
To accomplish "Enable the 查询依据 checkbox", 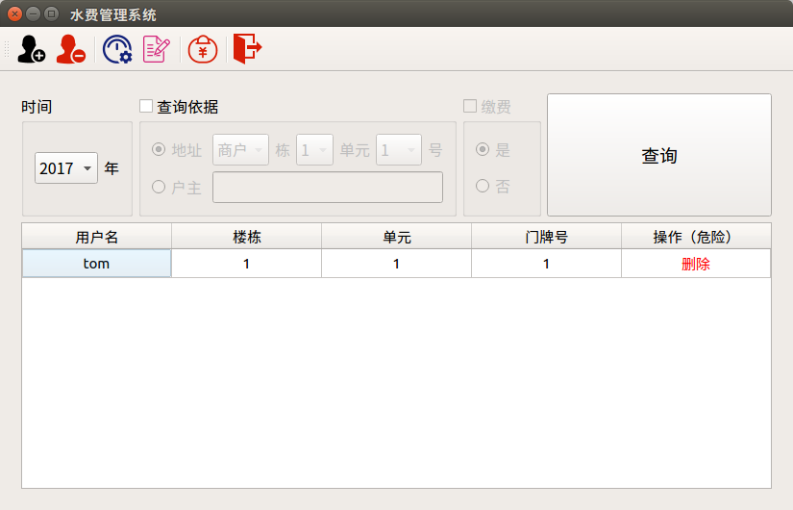I will [146, 106].
